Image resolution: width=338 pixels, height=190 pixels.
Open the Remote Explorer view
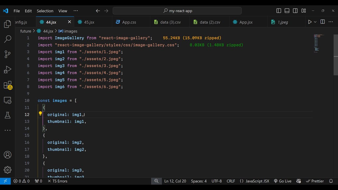[x=8, y=100]
